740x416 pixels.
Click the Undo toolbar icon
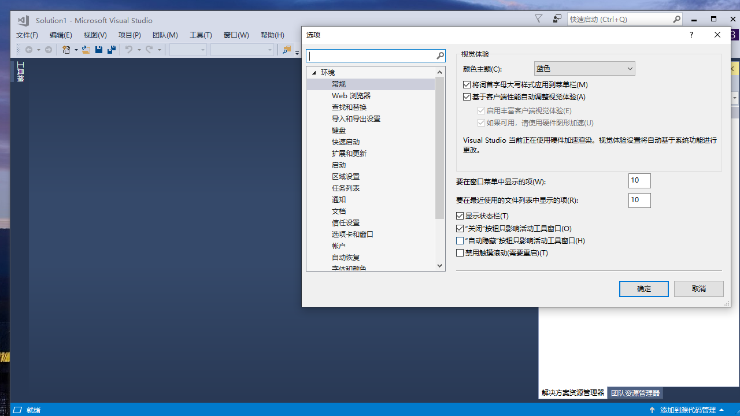point(129,50)
